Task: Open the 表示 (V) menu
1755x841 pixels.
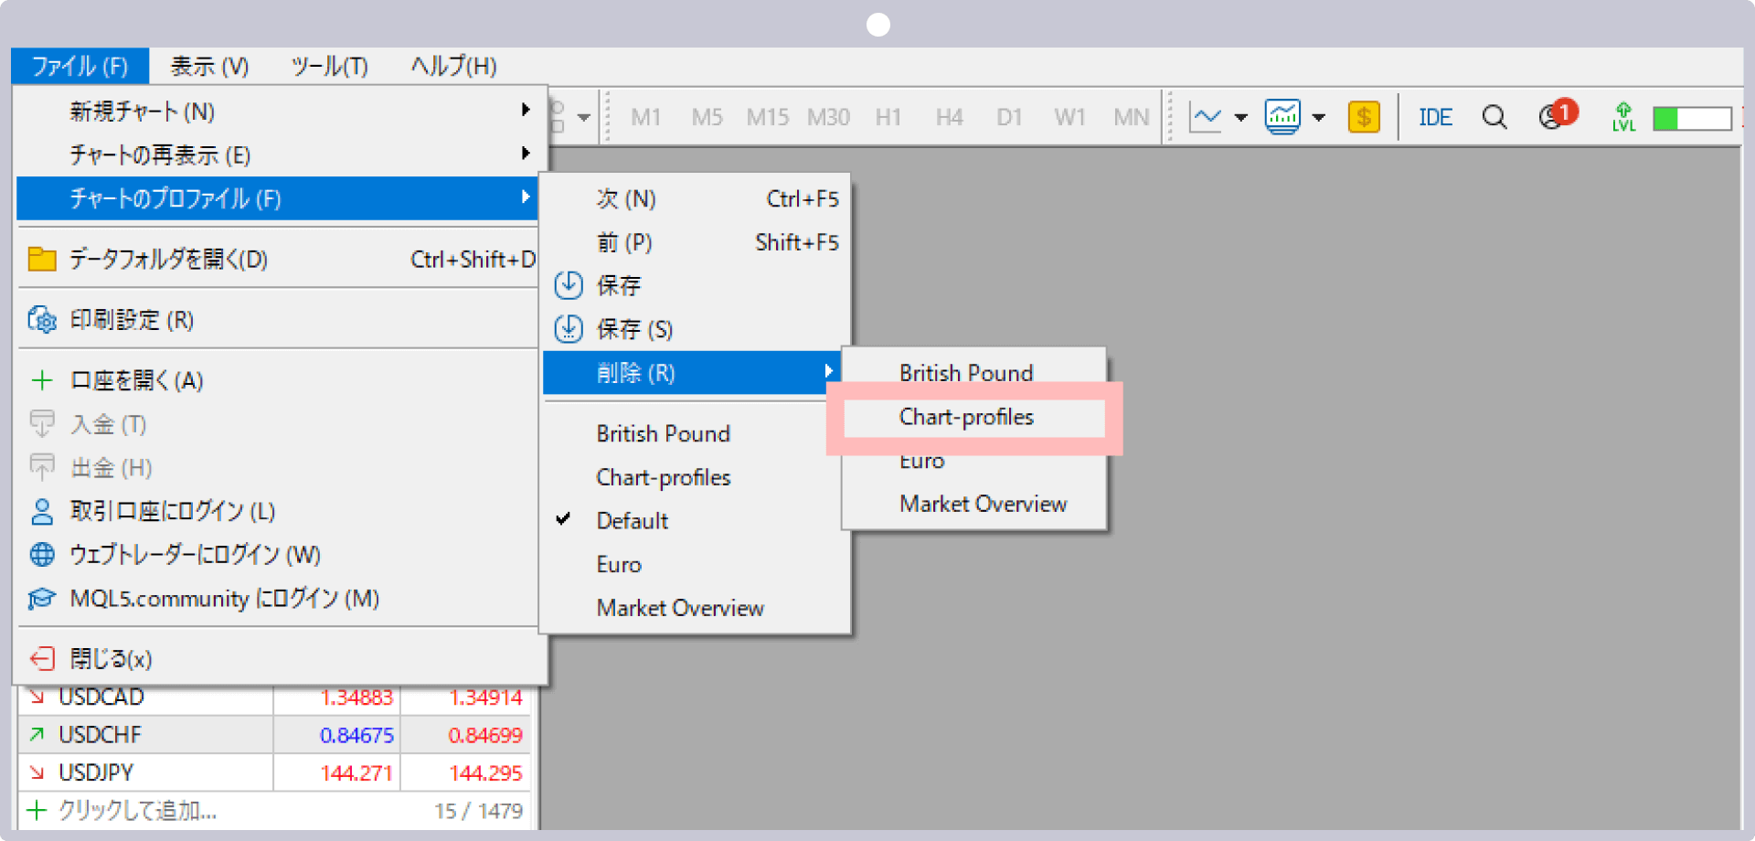Action: [209, 66]
